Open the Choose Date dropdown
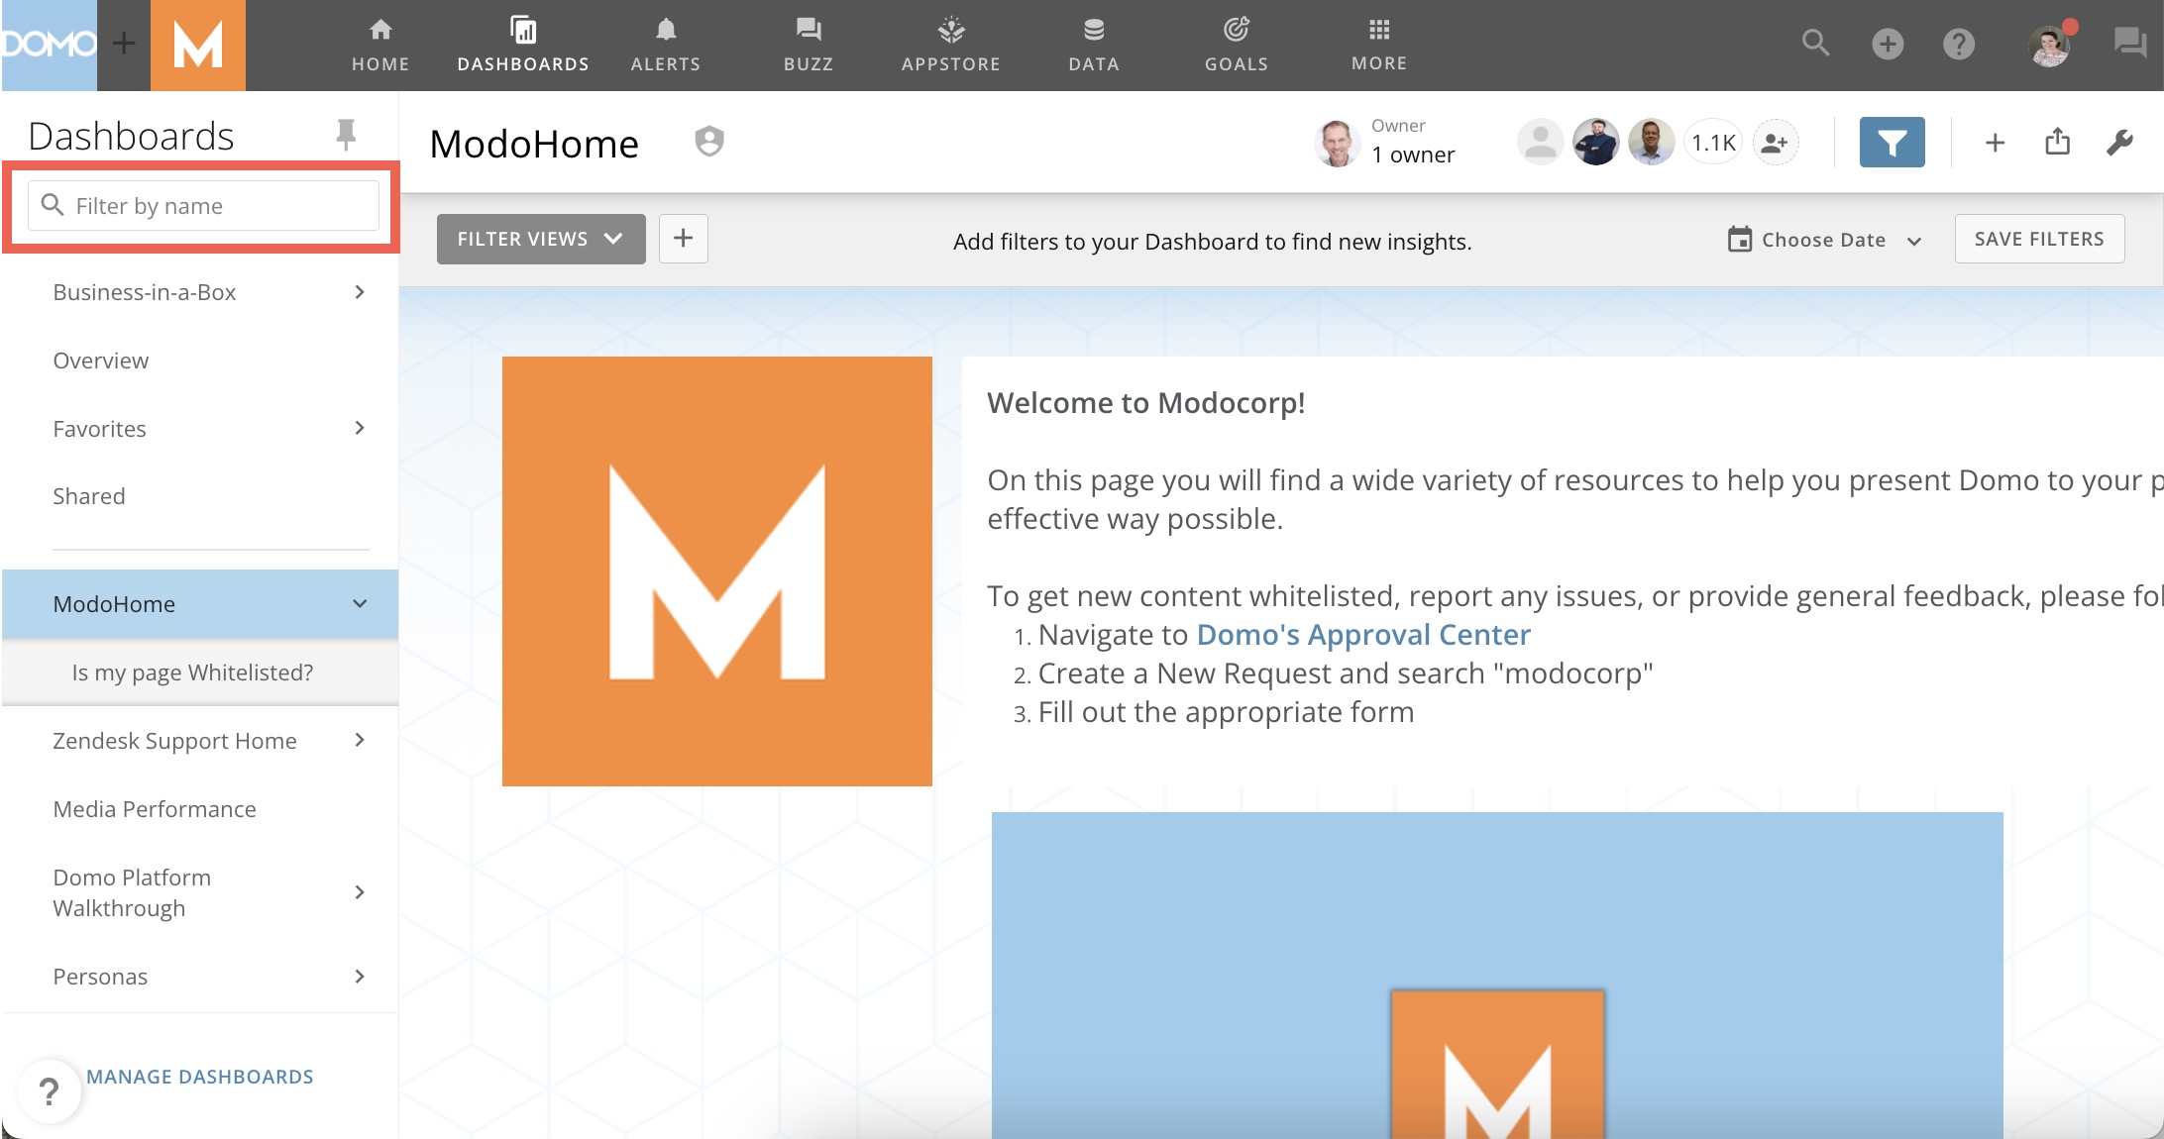 tap(1824, 240)
